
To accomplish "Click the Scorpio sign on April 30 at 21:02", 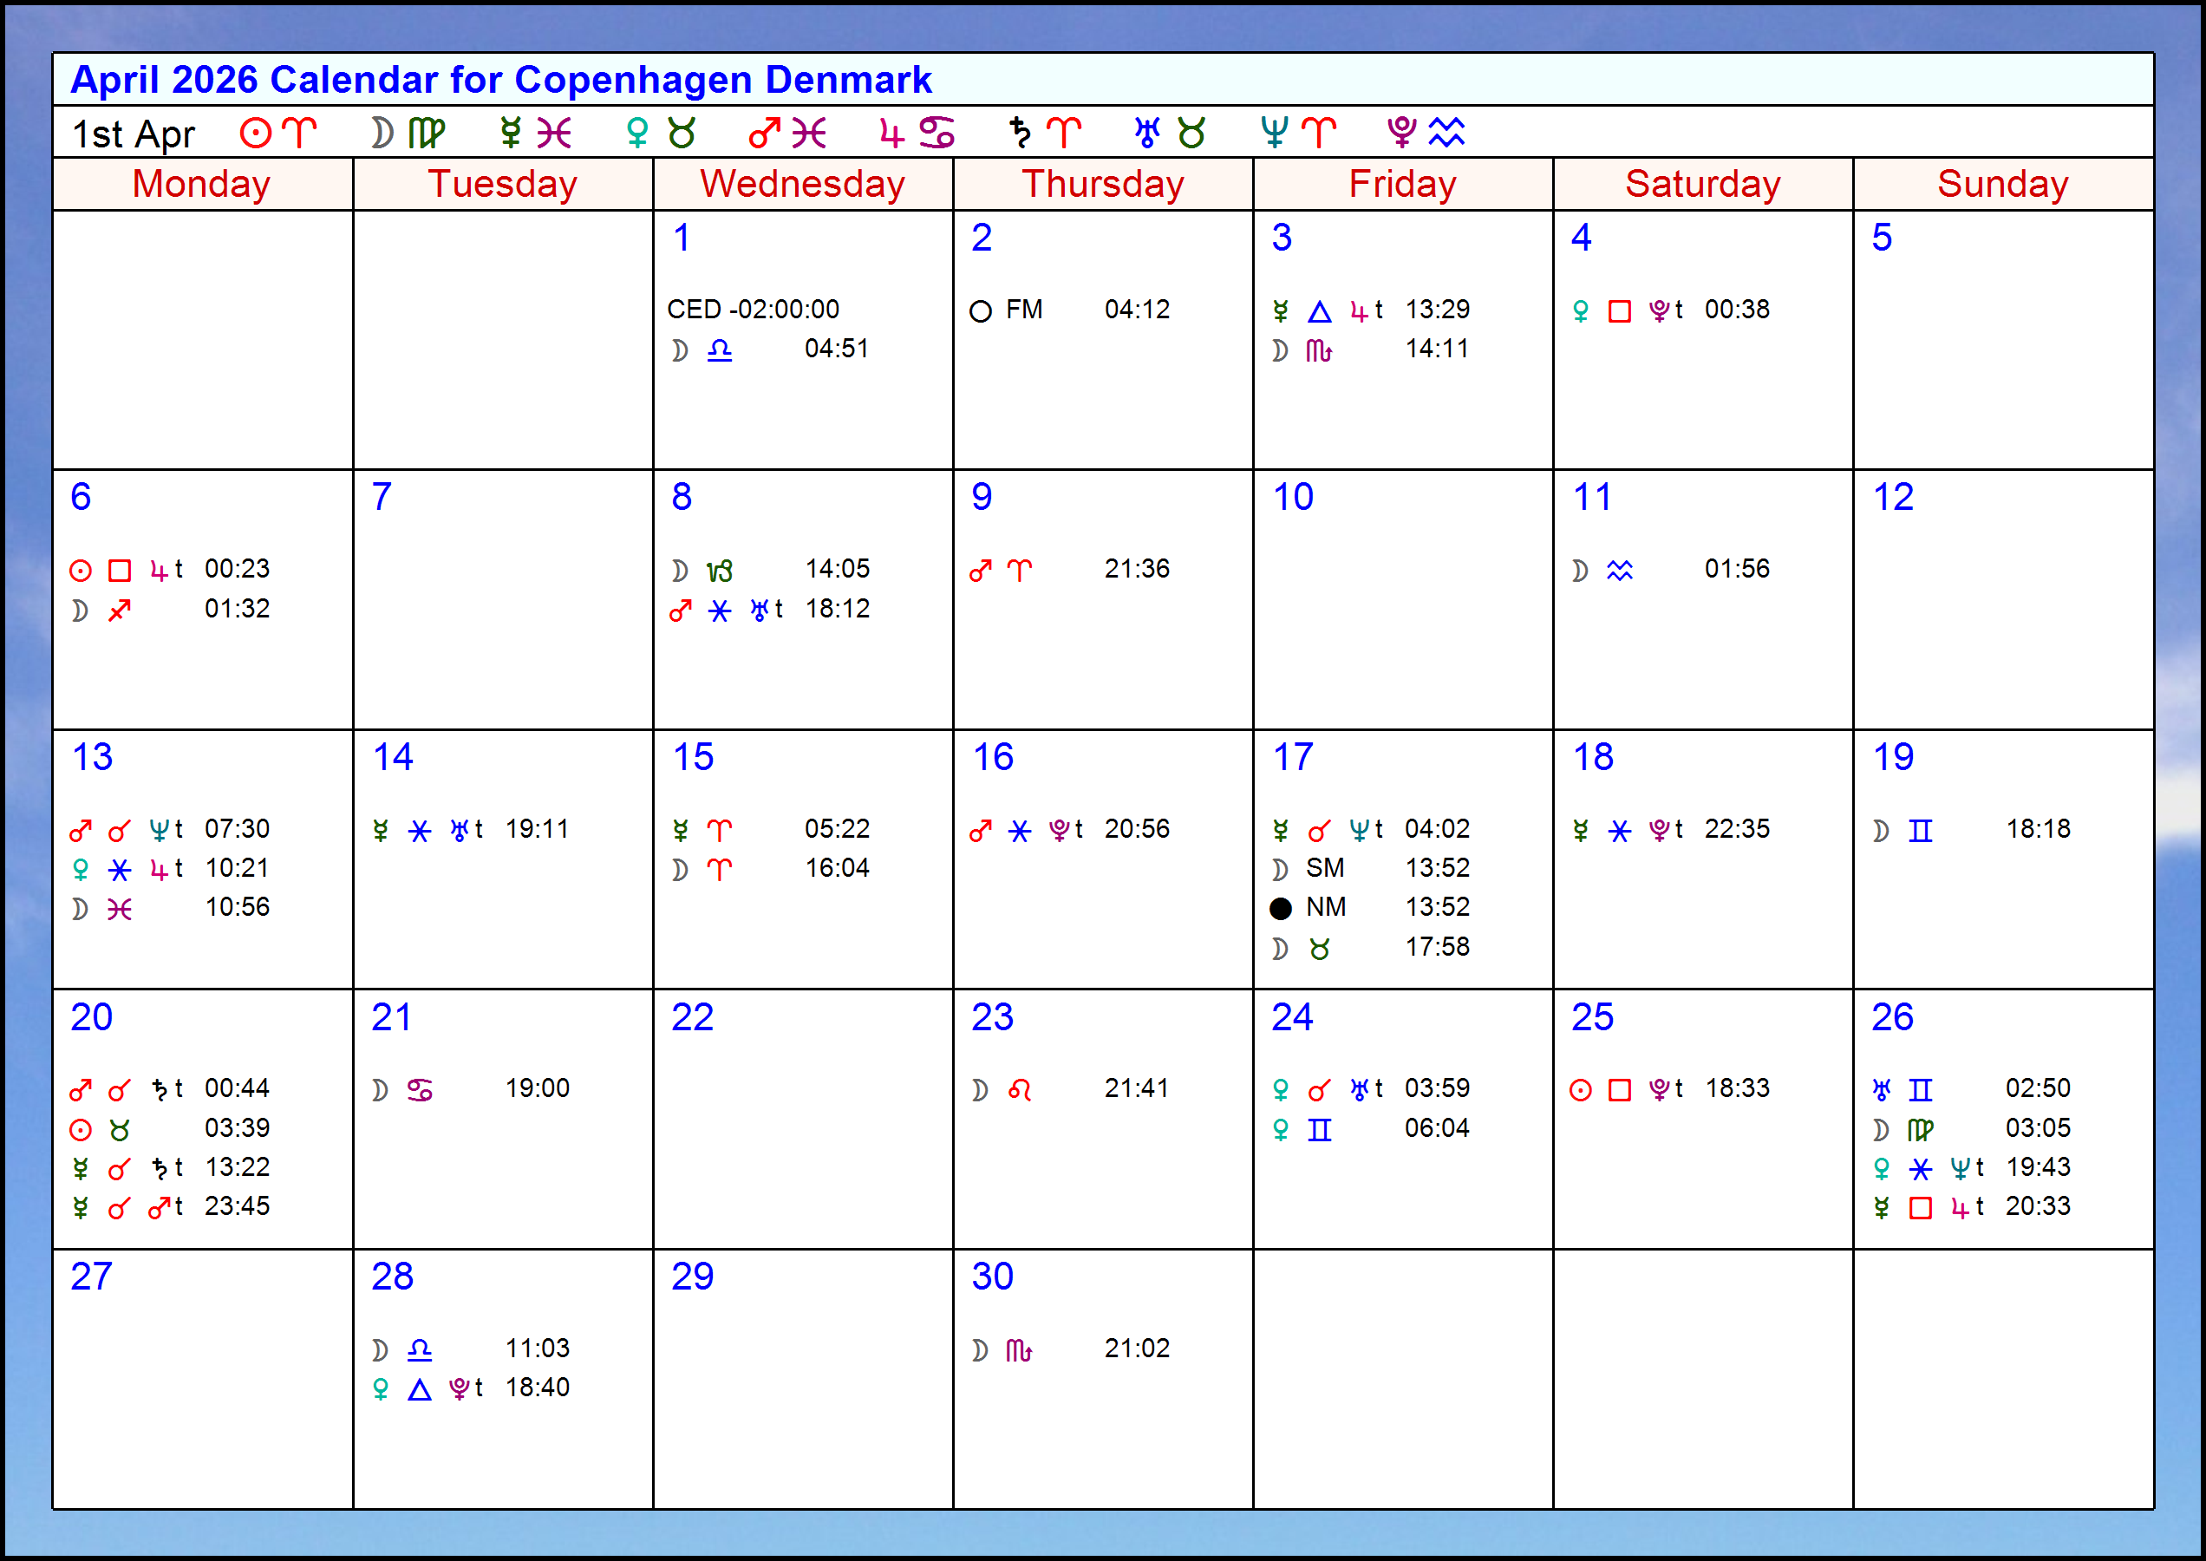I will coord(1019,1350).
